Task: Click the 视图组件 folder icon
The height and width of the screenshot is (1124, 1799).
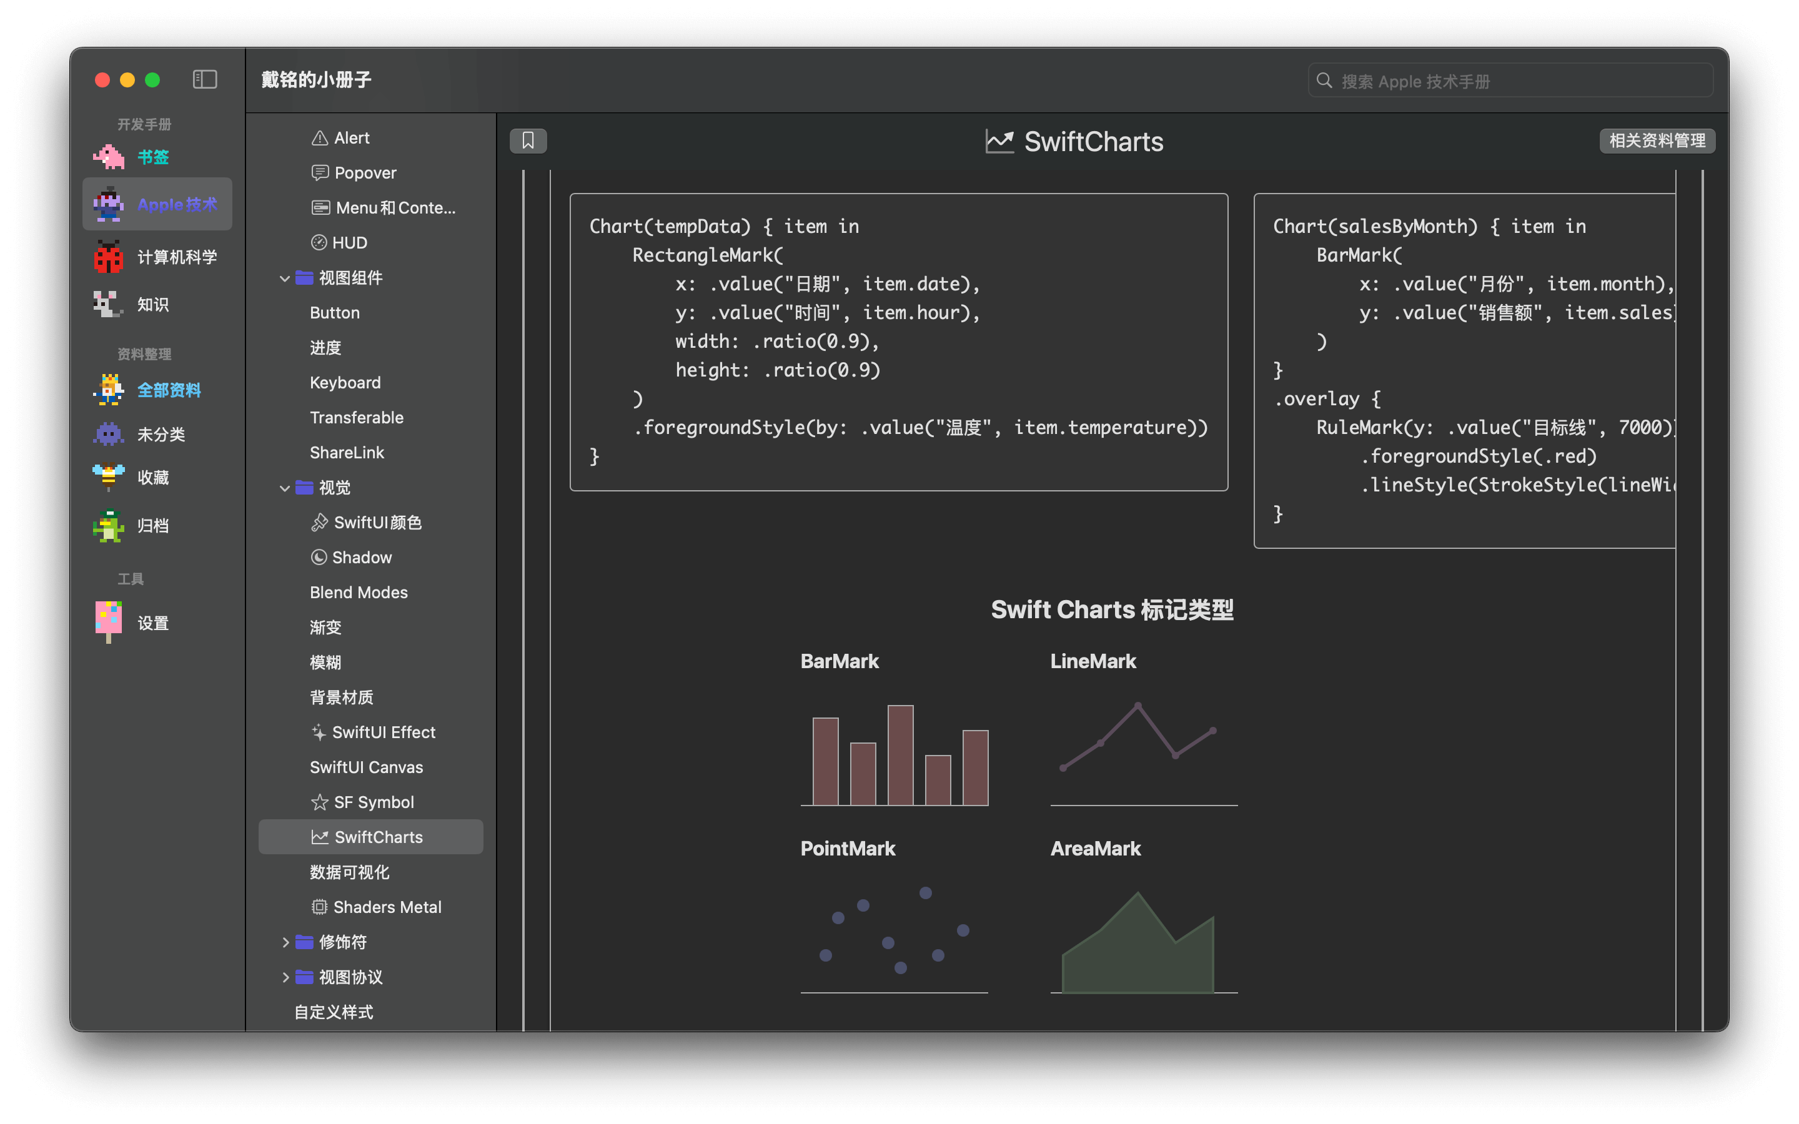Action: point(304,277)
